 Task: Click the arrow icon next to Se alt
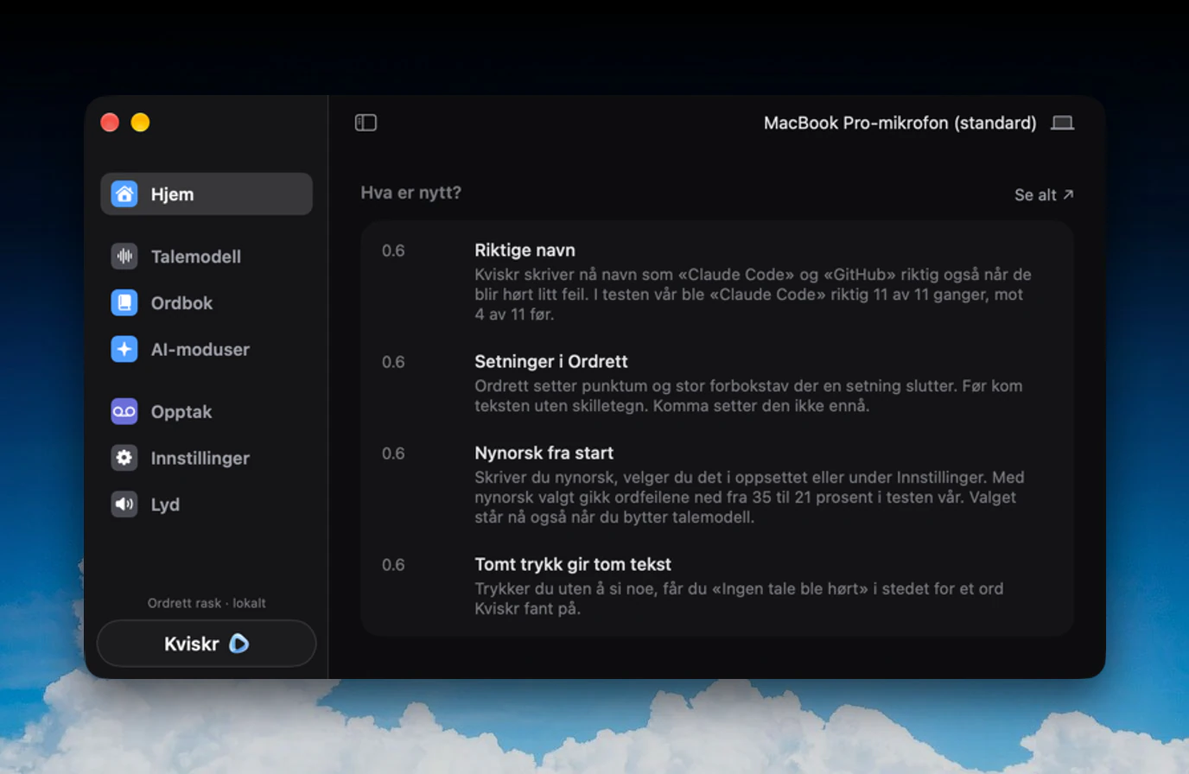1068,194
